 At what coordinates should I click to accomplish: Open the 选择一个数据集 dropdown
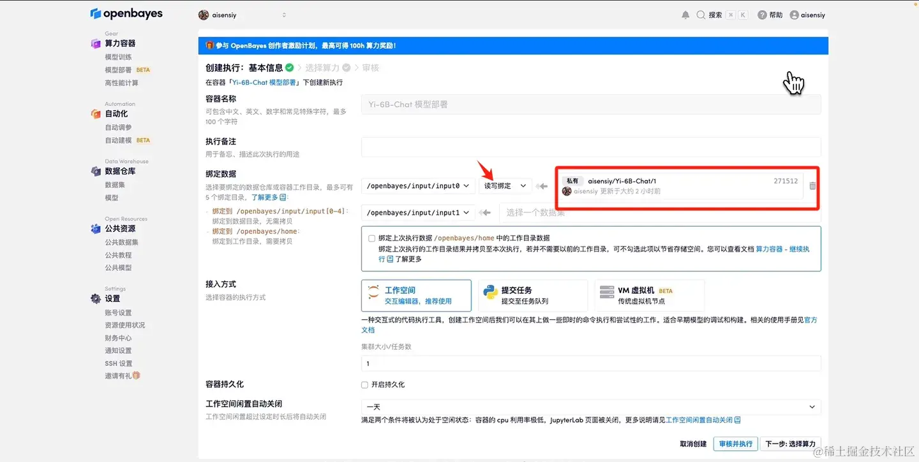[659, 213]
